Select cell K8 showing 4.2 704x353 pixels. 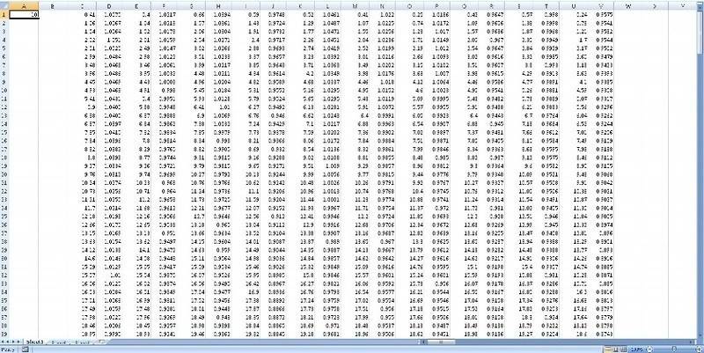(300, 73)
